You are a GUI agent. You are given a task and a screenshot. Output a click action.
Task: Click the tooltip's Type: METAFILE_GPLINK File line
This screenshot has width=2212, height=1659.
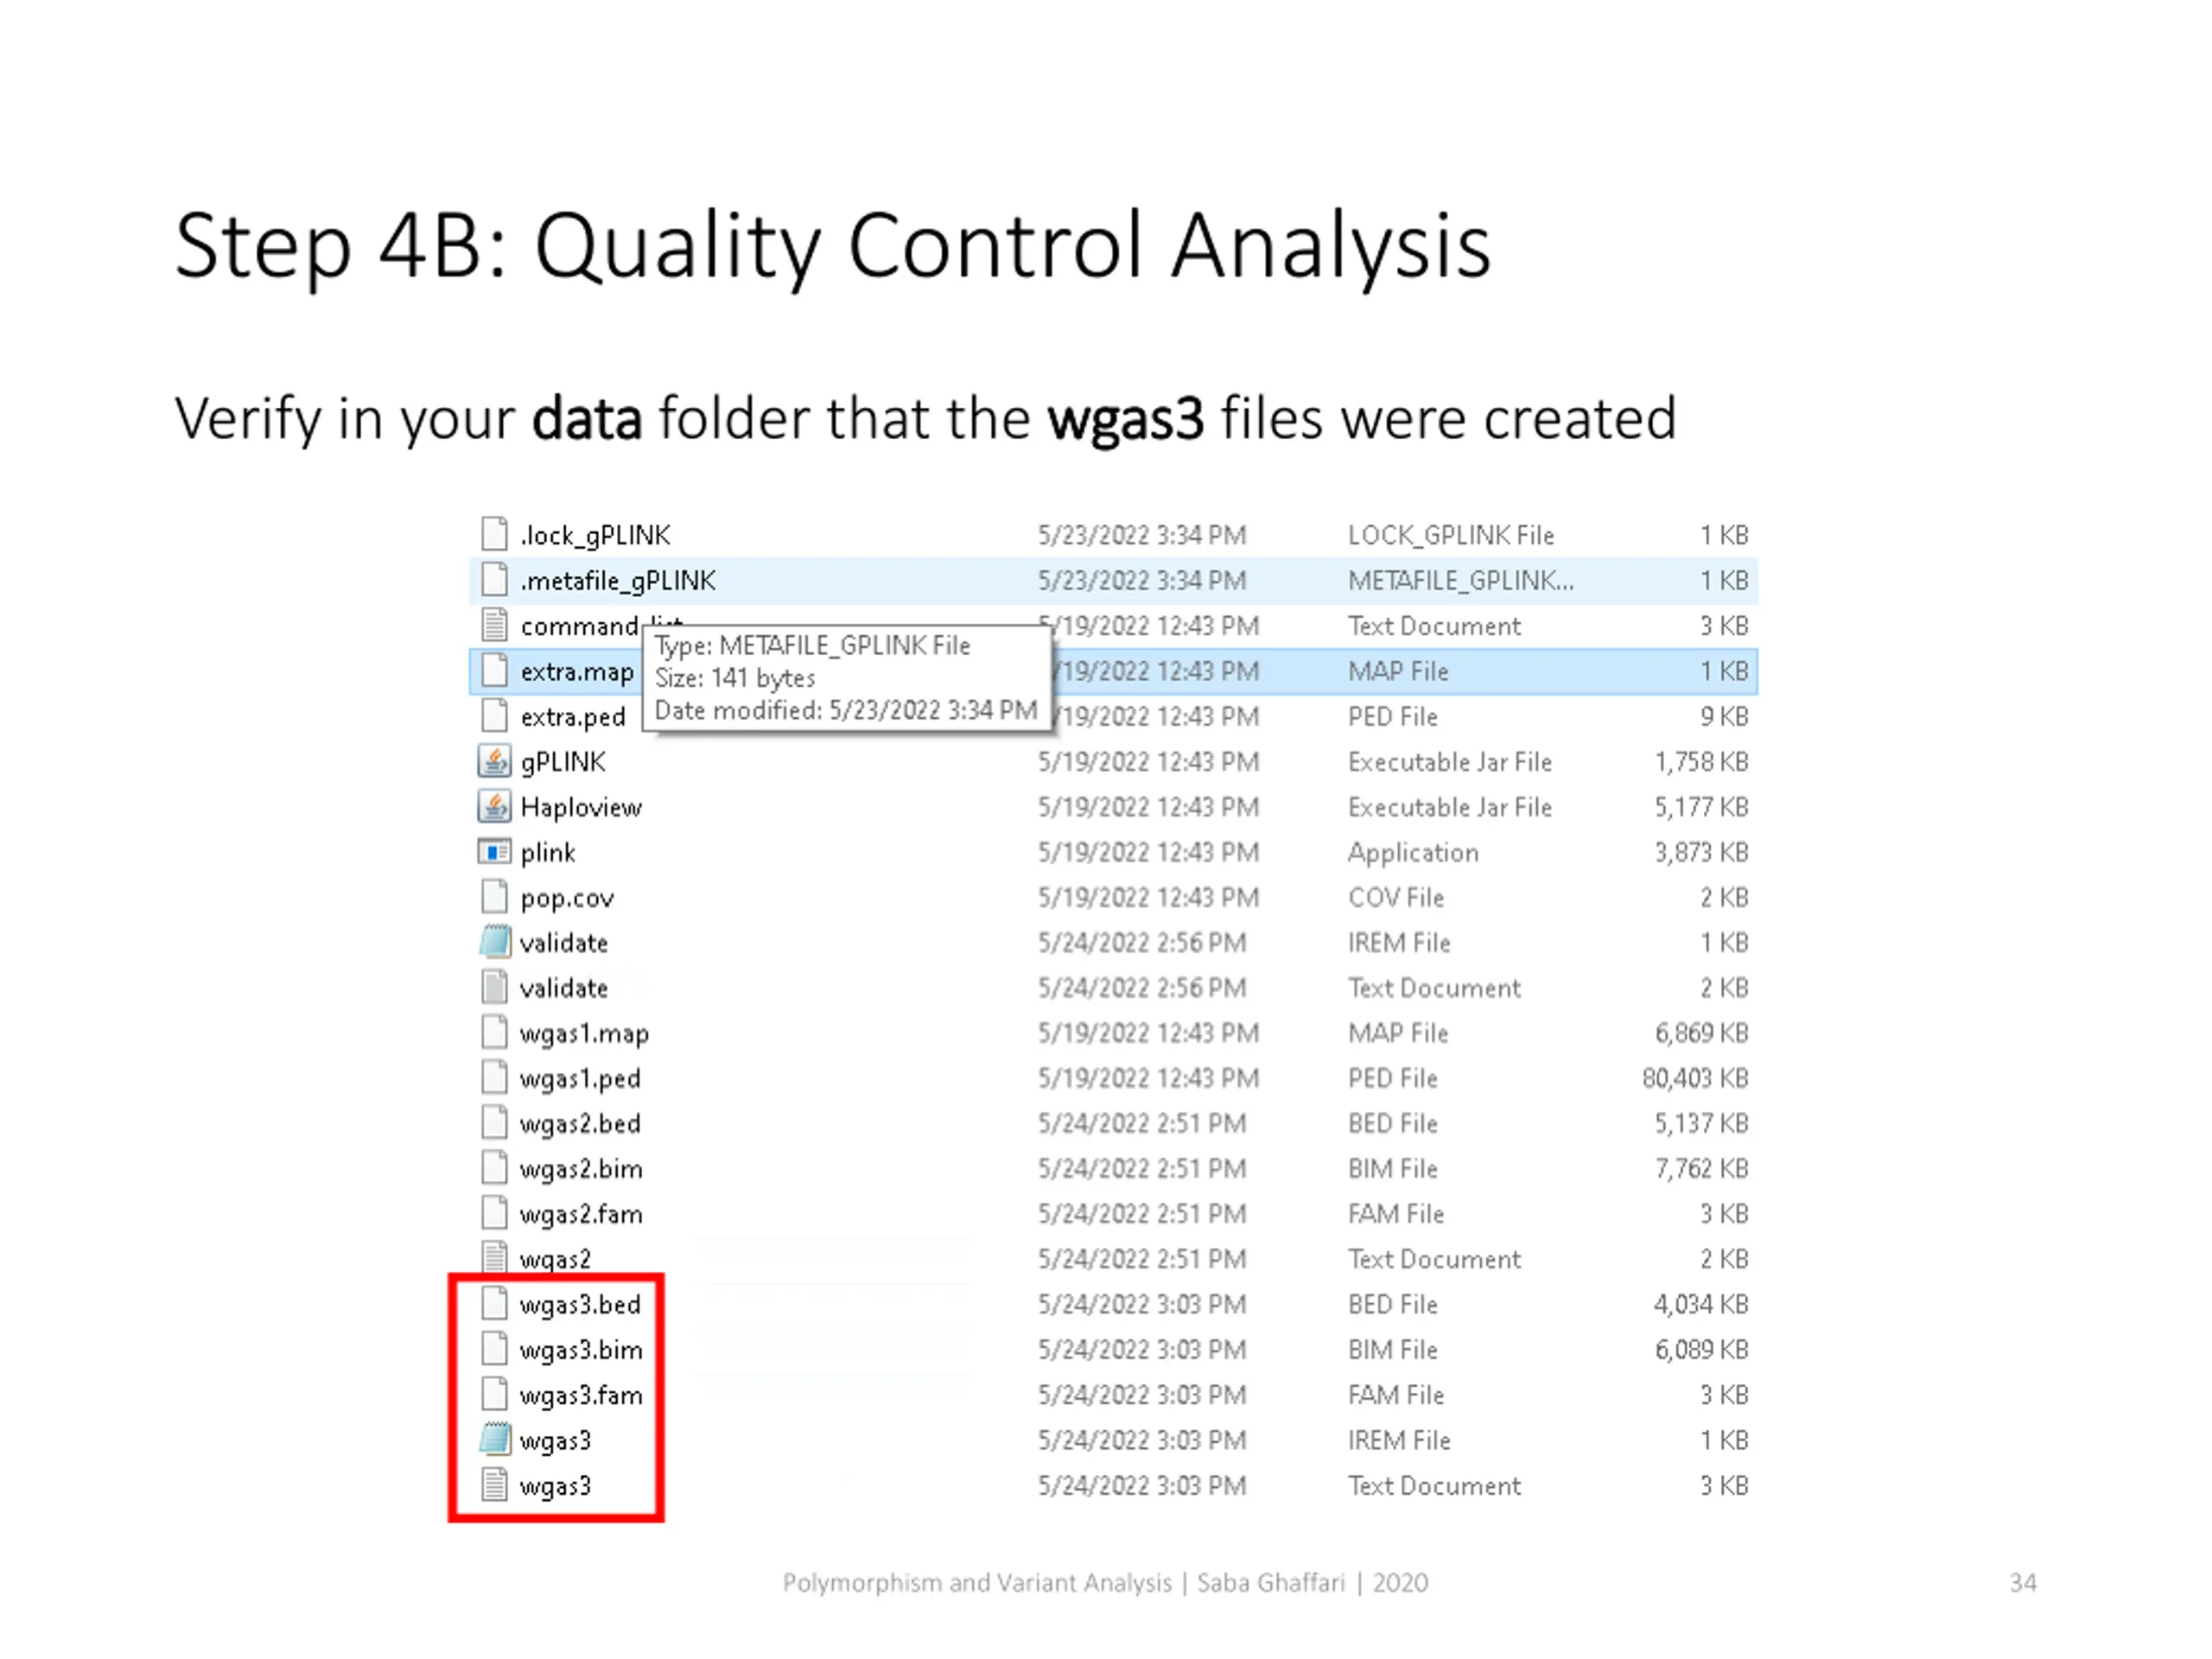tap(812, 645)
